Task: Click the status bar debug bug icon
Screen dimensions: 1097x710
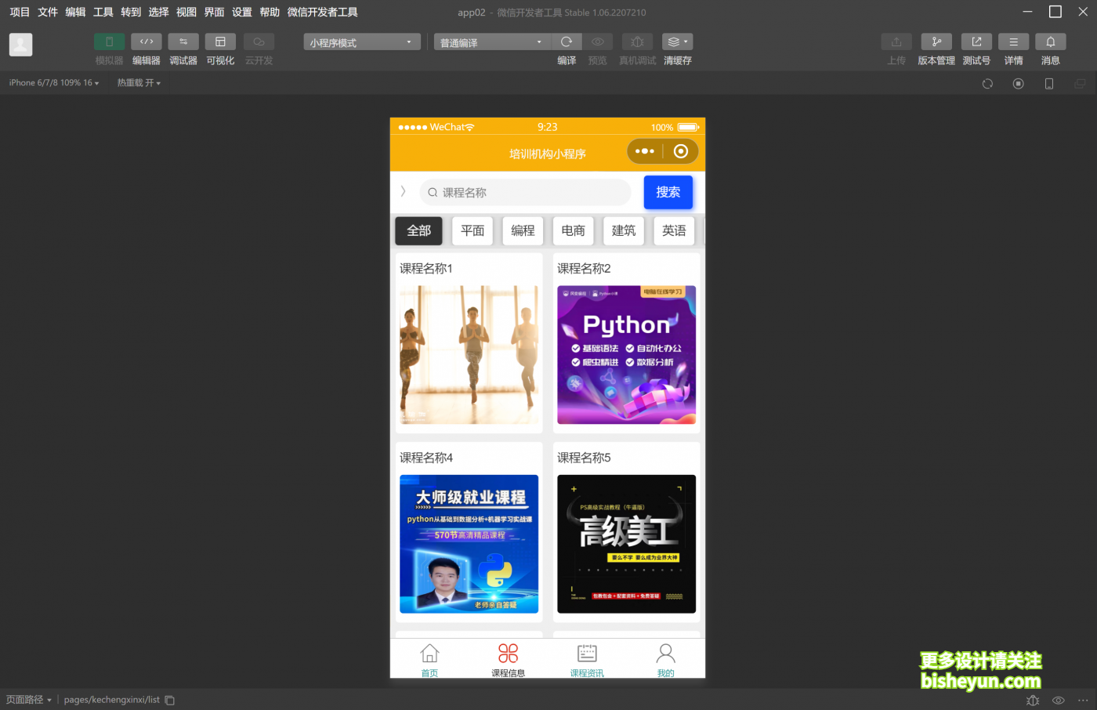Action: tap(1033, 700)
